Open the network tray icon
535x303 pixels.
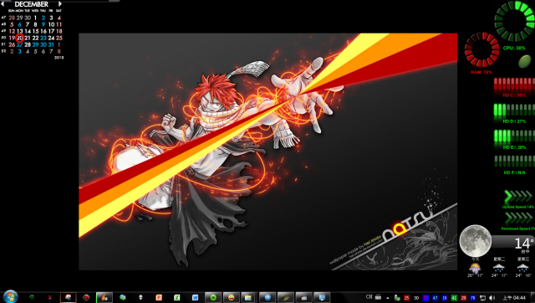click(482, 298)
